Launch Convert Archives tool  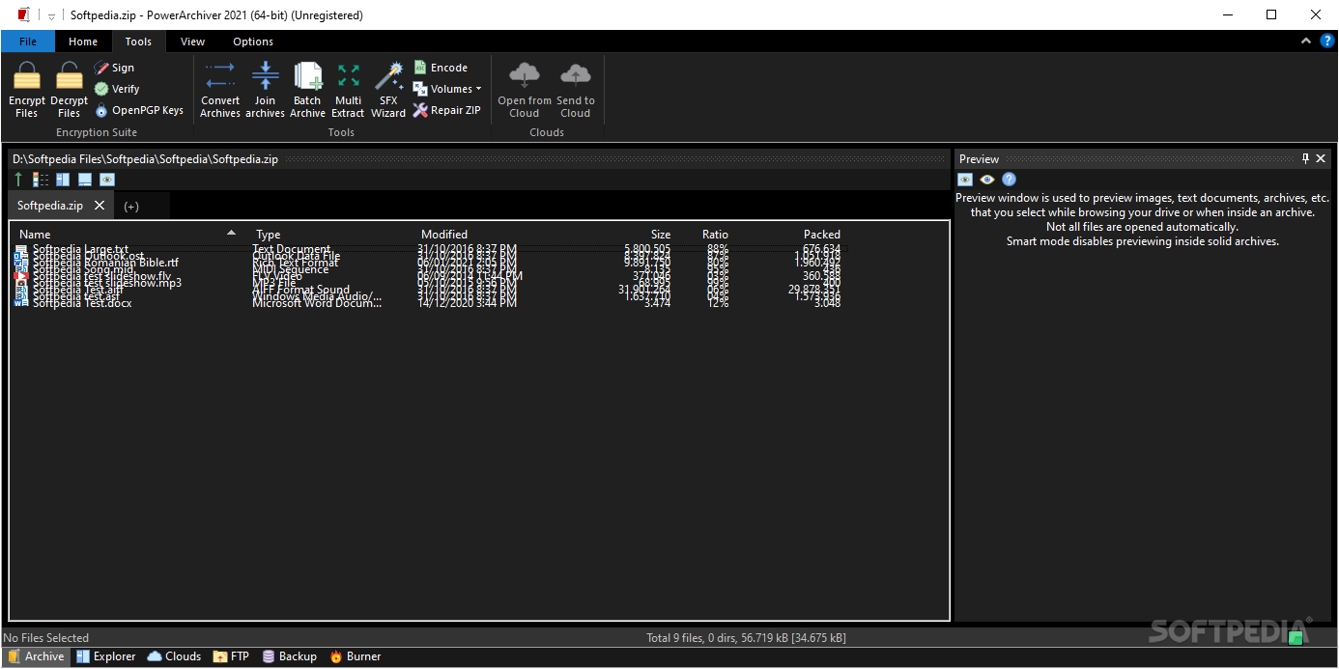click(220, 90)
